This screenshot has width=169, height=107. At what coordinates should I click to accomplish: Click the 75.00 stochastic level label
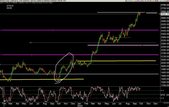162,90
